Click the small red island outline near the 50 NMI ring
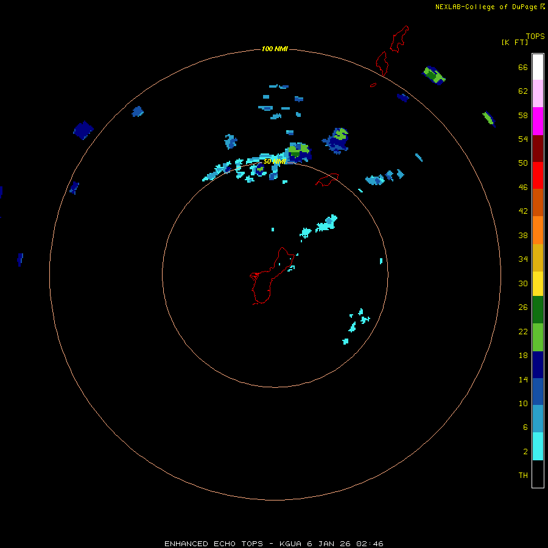Screen dimensions: 548x548 coord(327,180)
